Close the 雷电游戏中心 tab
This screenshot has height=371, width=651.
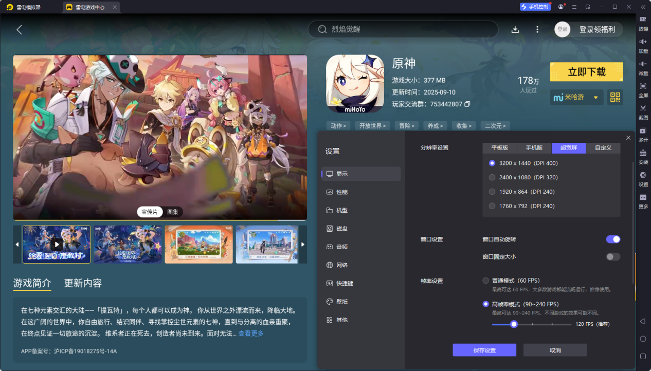pyautogui.click(x=115, y=7)
